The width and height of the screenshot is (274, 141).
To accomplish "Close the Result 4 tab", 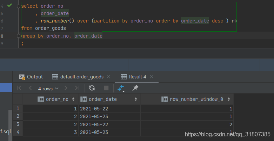I will (x=152, y=77).
